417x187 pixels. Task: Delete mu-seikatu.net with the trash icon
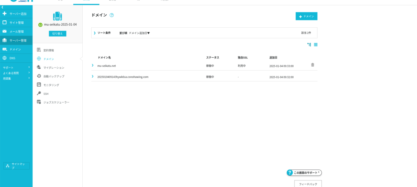click(x=312, y=65)
